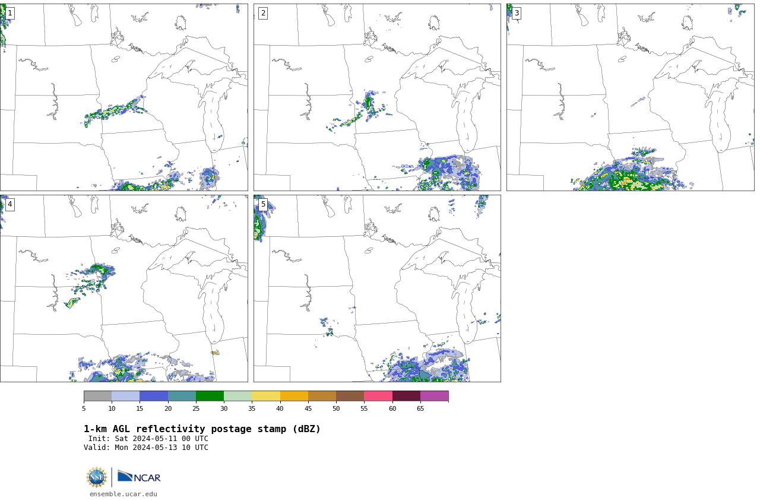Click the gray 5-10 dBZ color swatch
This screenshot has height=501, width=760.
point(97,396)
